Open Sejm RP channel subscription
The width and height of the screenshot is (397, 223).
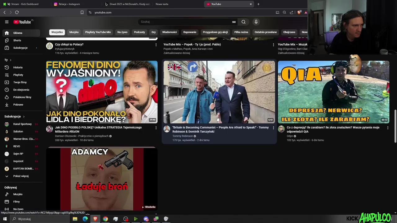[x=21, y=154]
